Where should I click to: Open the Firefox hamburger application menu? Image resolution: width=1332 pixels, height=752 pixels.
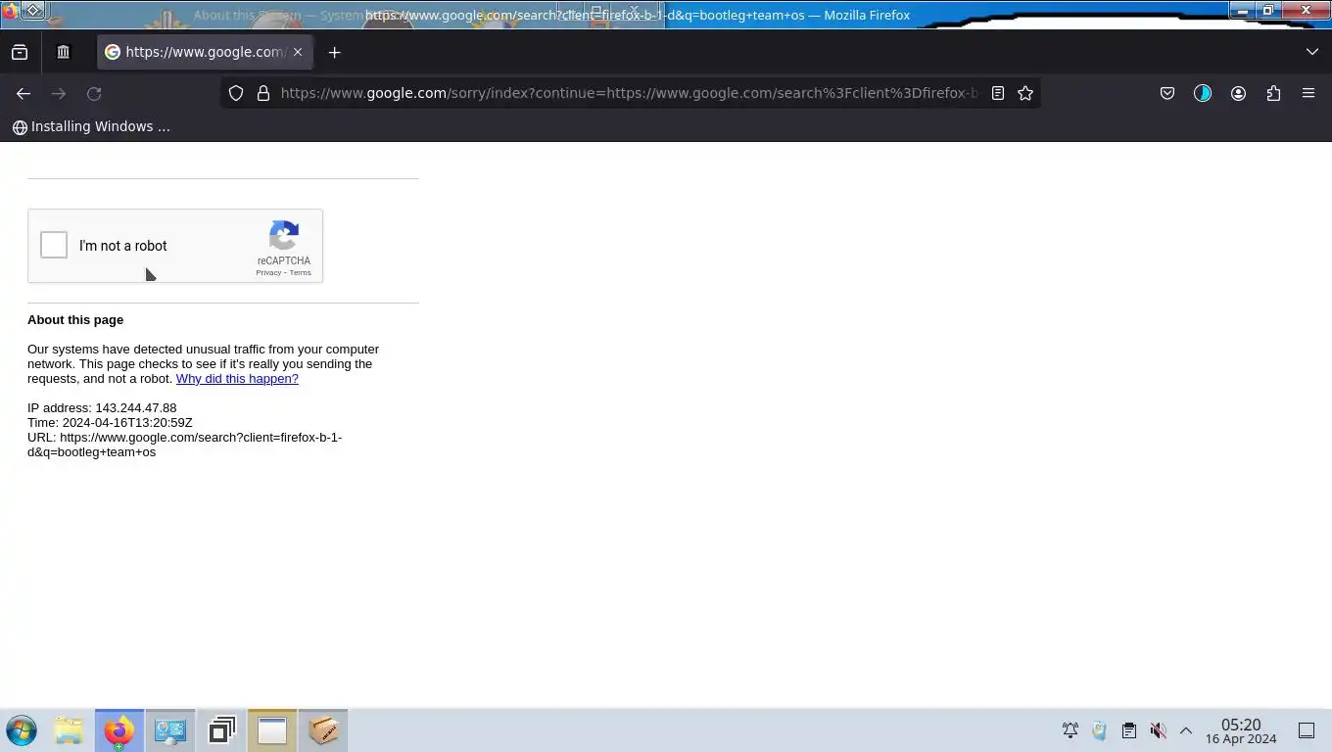click(1308, 93)
